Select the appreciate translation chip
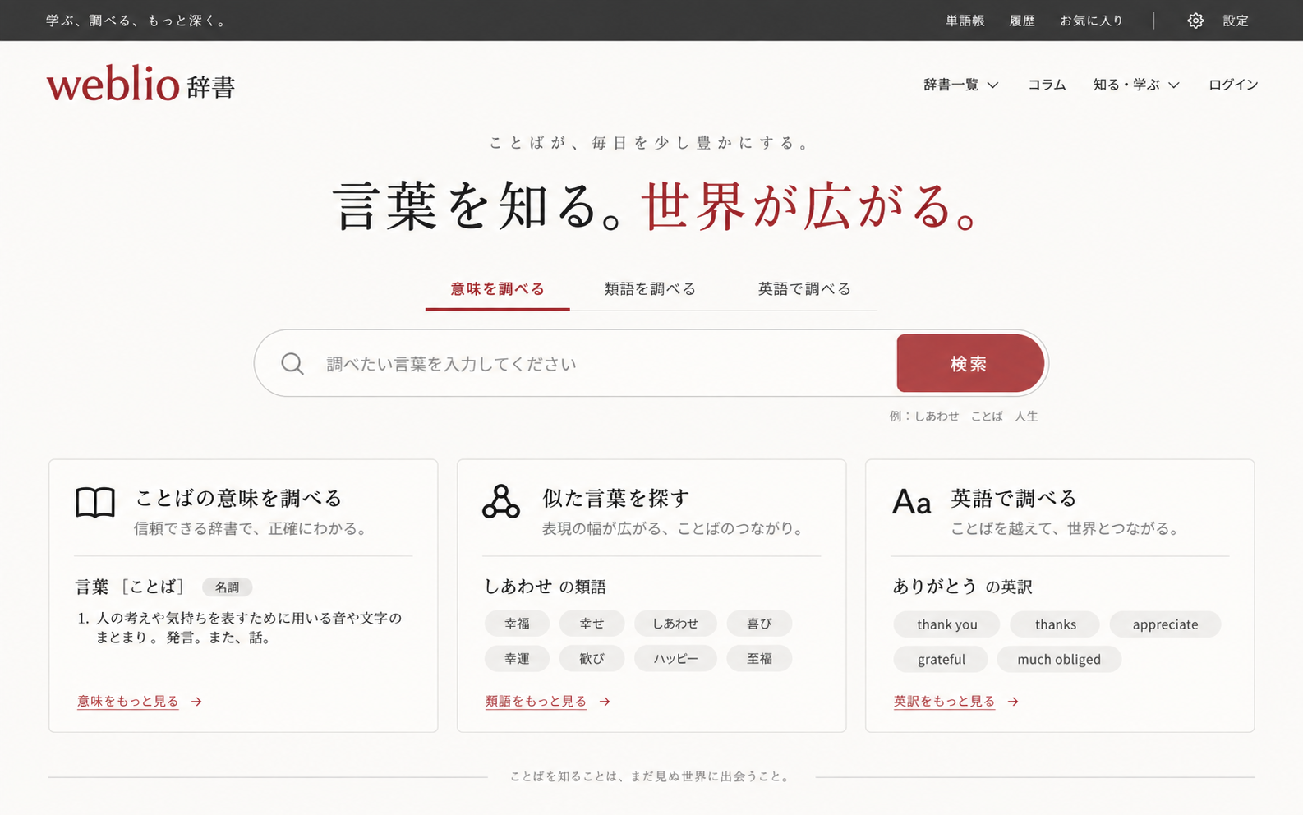The height and width of the screenshot is (815, 1303). [x=1165, y=624]
